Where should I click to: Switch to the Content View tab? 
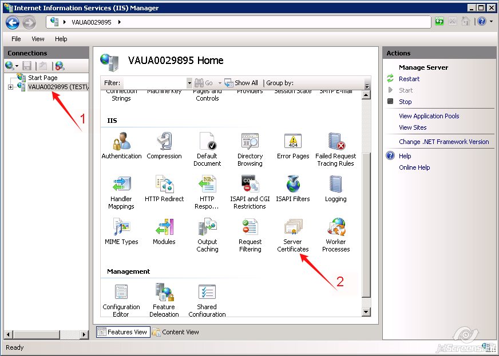[175, 331]
